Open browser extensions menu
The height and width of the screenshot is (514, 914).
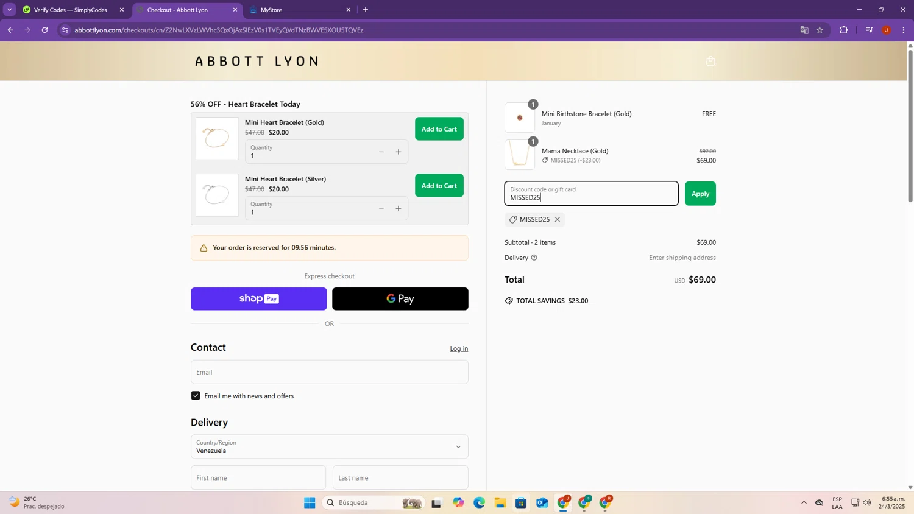[844, 30]
